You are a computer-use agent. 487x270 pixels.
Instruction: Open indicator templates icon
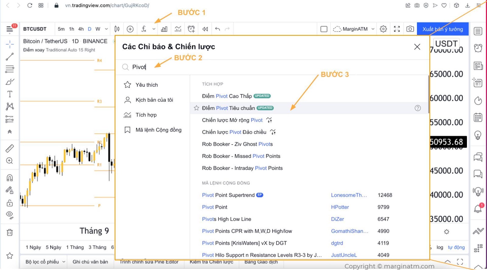point(178,29)
